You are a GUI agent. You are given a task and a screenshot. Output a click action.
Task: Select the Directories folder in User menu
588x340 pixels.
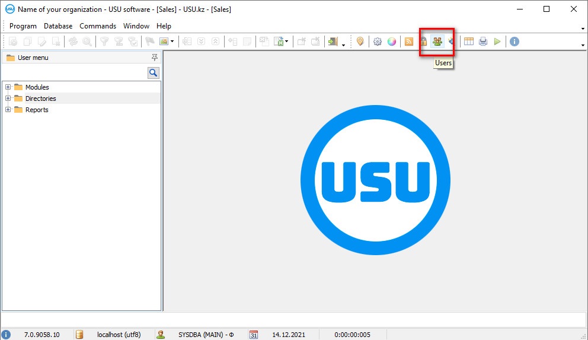click(x=41, y=98)
